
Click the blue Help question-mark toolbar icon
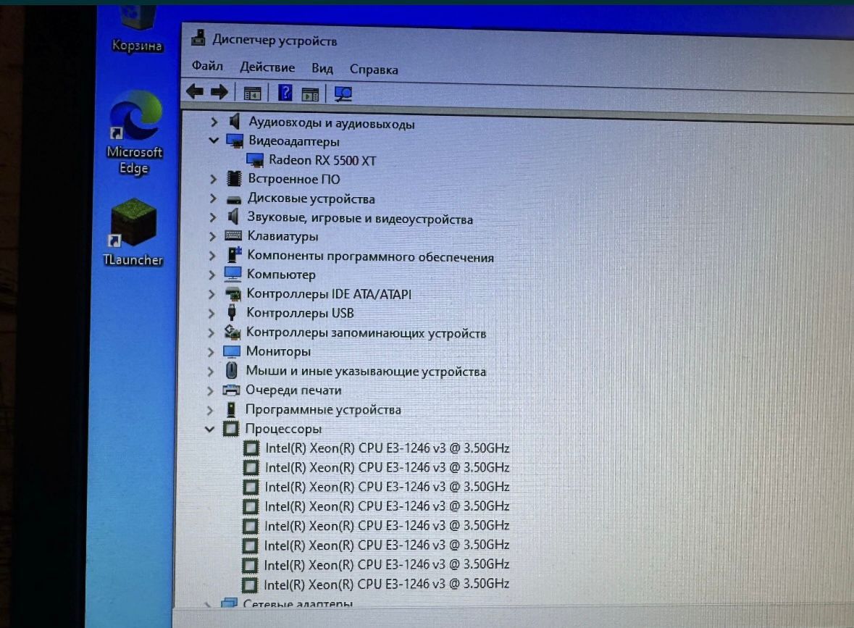[285, 93]
